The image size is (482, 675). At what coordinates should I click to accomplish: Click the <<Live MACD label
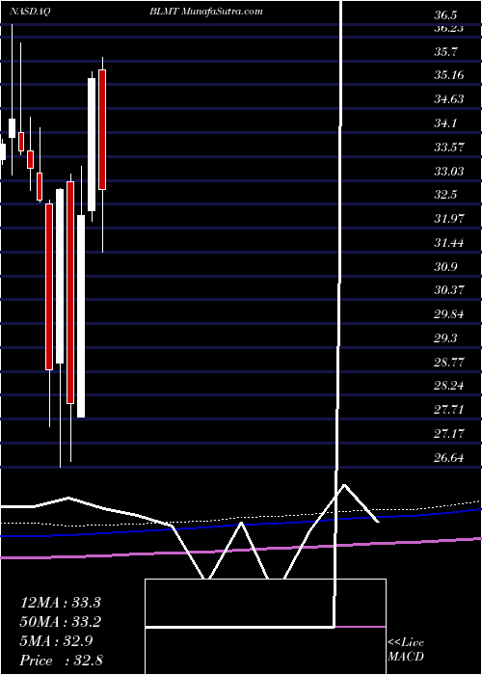point(406,650)
